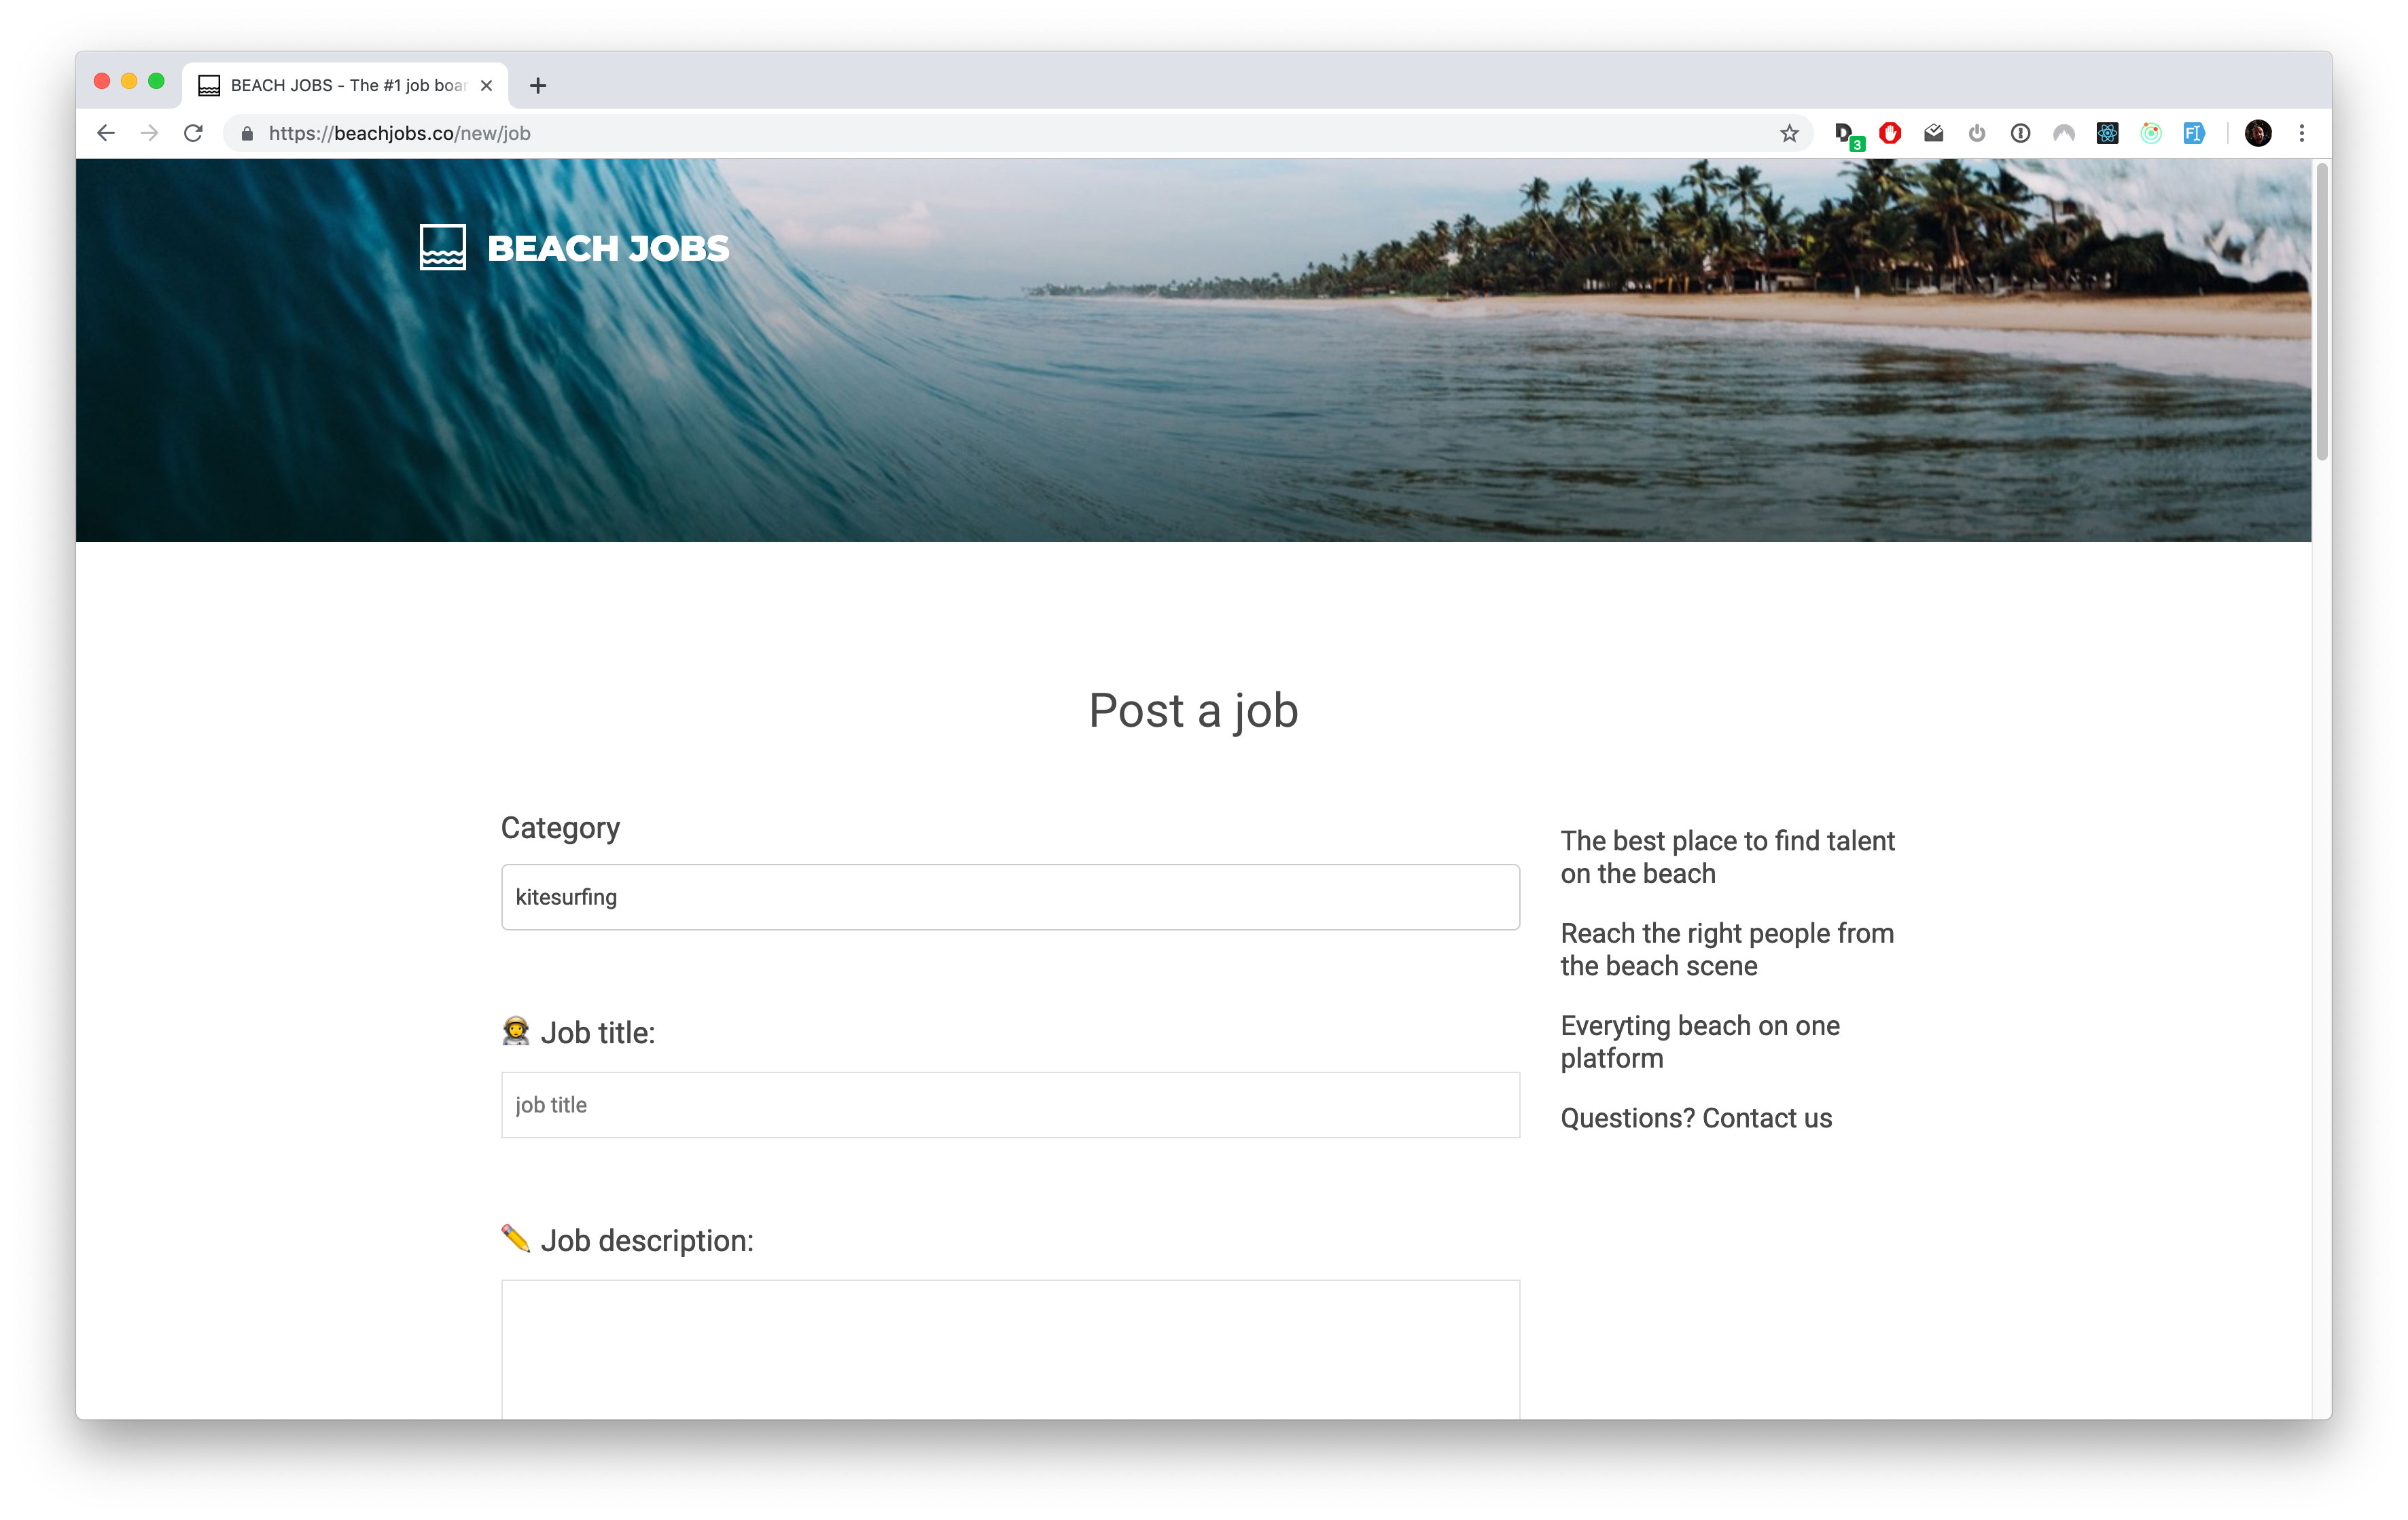The height and width of the screenshot is (1520, 2408).
Task: Open the inbox checkmark extension
Action: (x=1933, y=133)
